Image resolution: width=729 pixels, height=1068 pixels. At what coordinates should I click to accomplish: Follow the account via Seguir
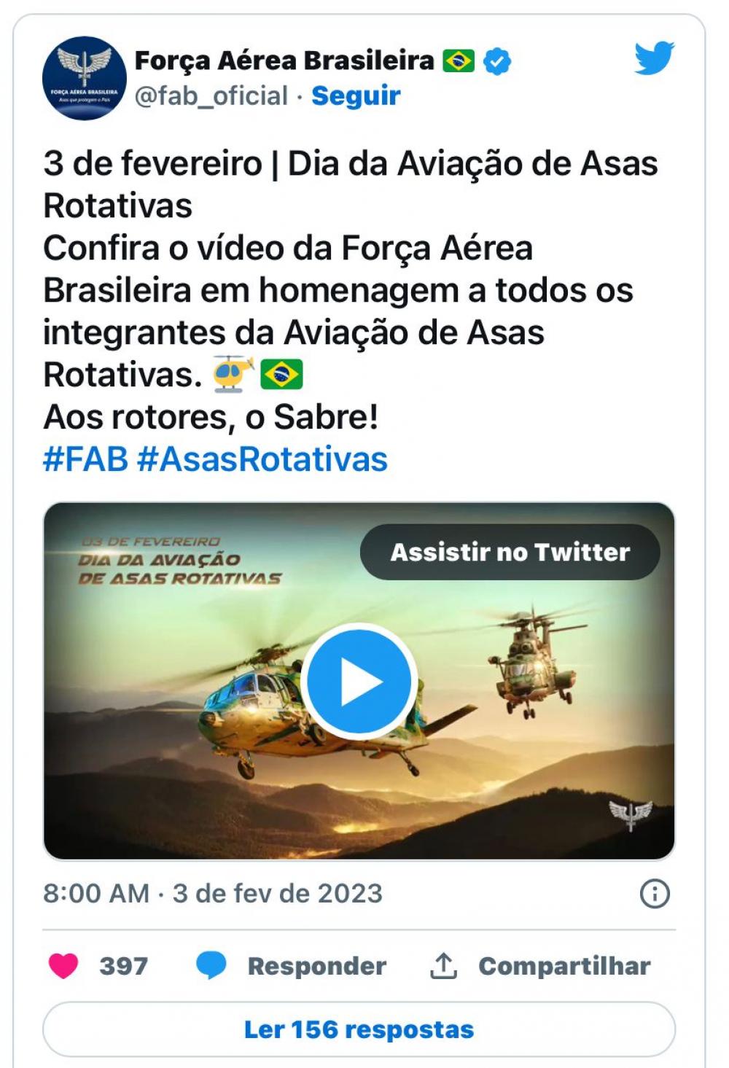pos(356,96)
